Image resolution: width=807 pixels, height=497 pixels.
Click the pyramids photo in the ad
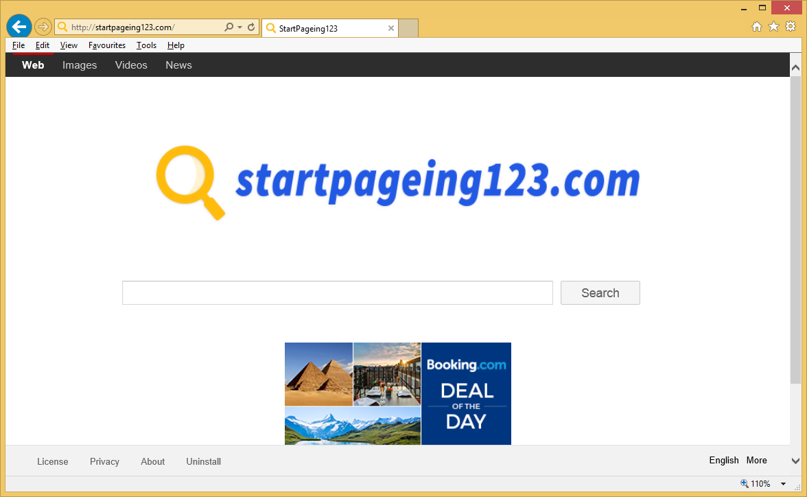coord(318,374)
